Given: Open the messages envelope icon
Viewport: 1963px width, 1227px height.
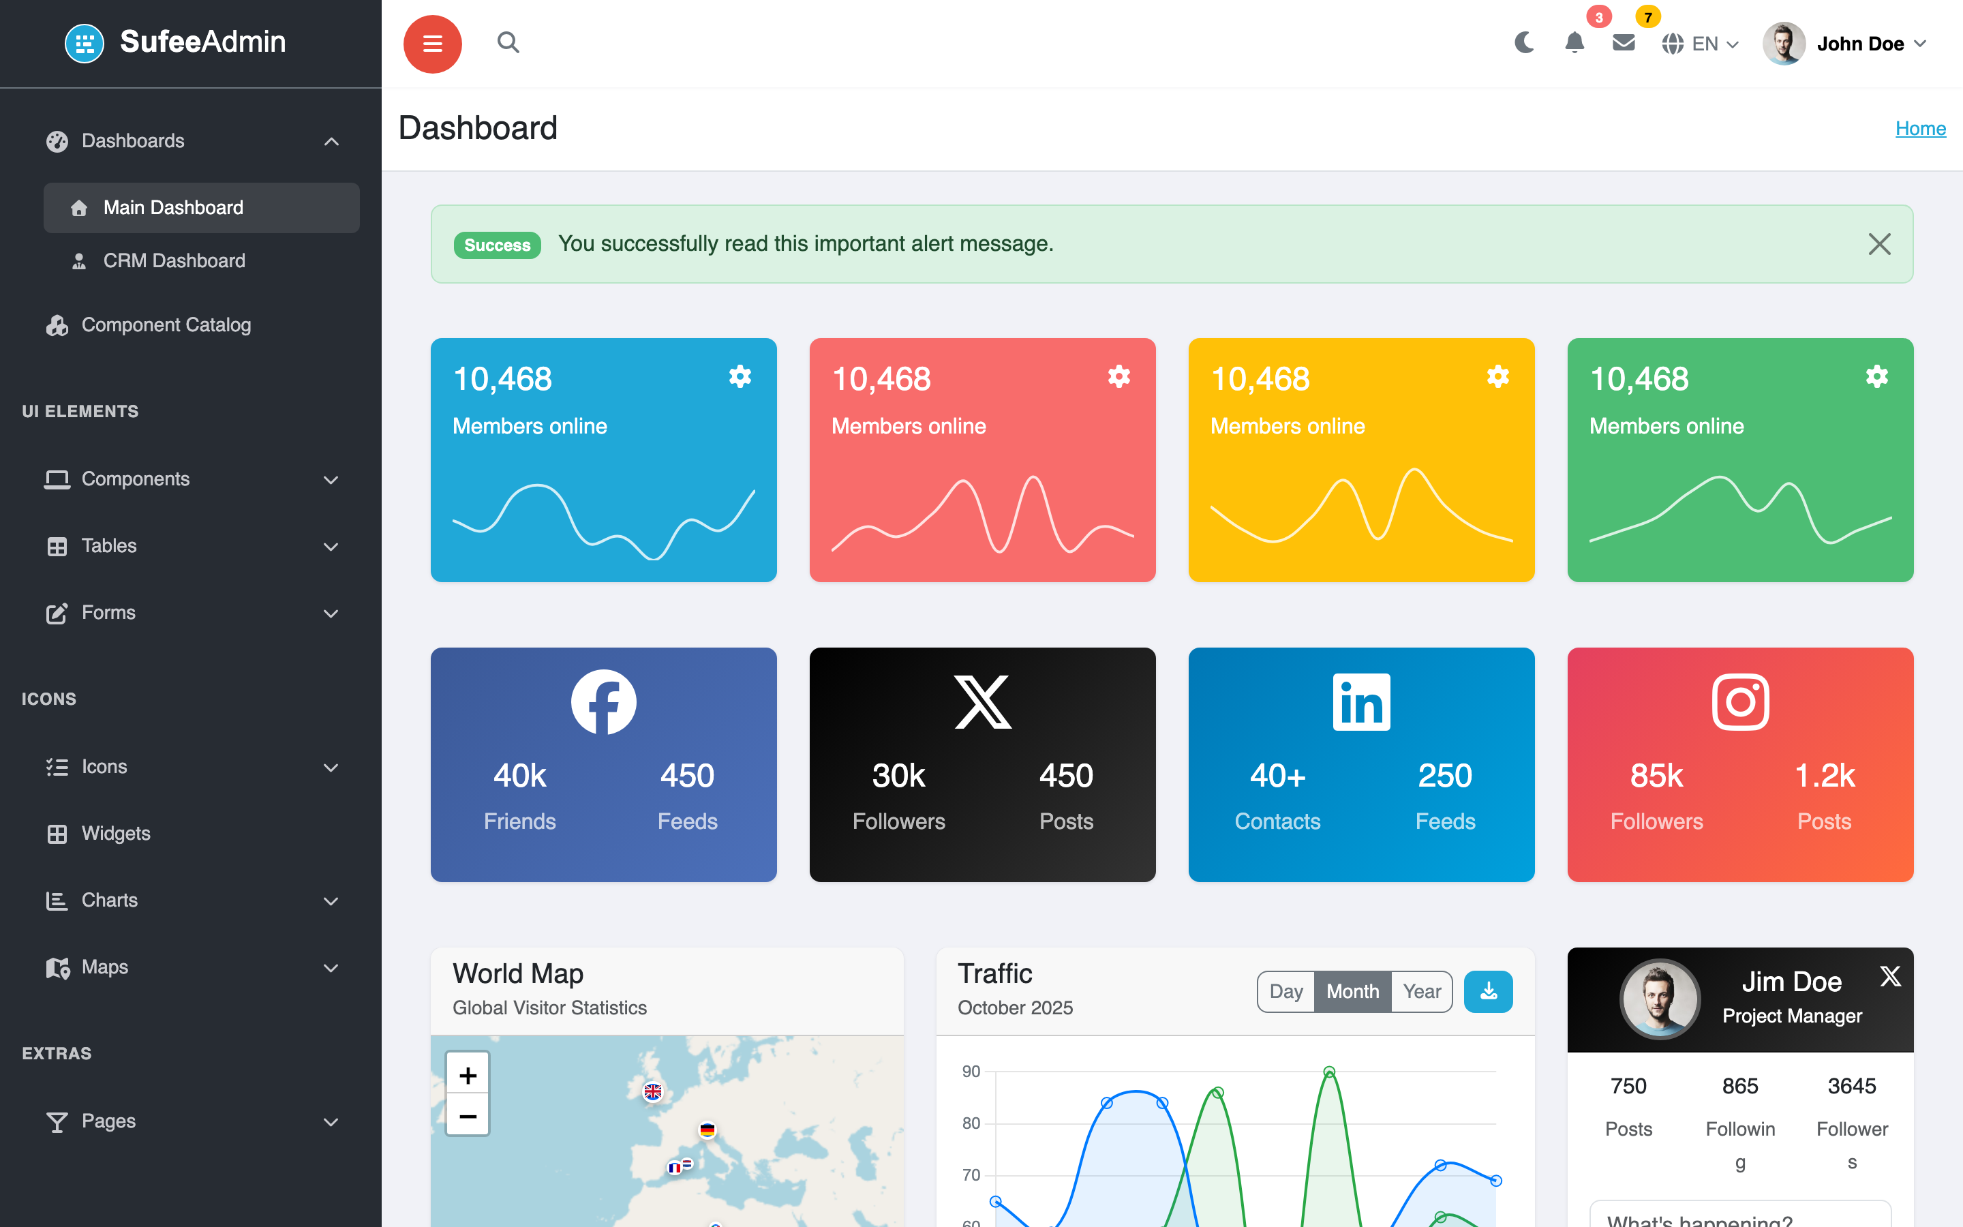Looking at the screenshot, I should pyautogui.click(x=1623, y=43).
